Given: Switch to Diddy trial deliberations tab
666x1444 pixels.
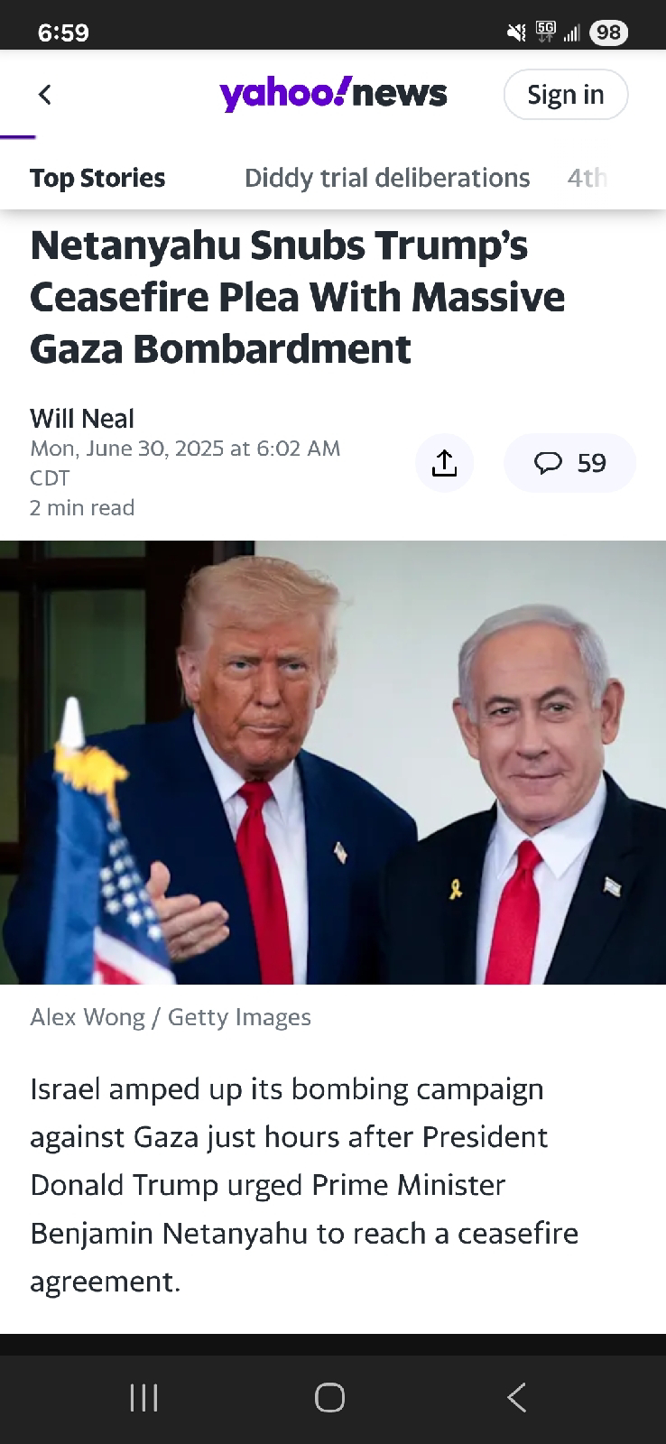Looking at the screenshot, I should coord(387,178).
